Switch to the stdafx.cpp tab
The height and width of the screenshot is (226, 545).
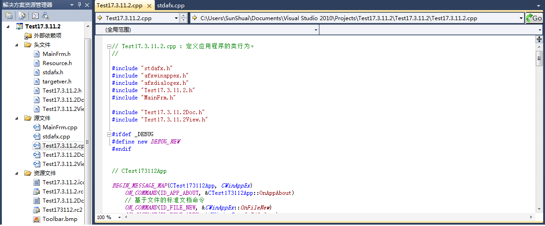[171, 5]
